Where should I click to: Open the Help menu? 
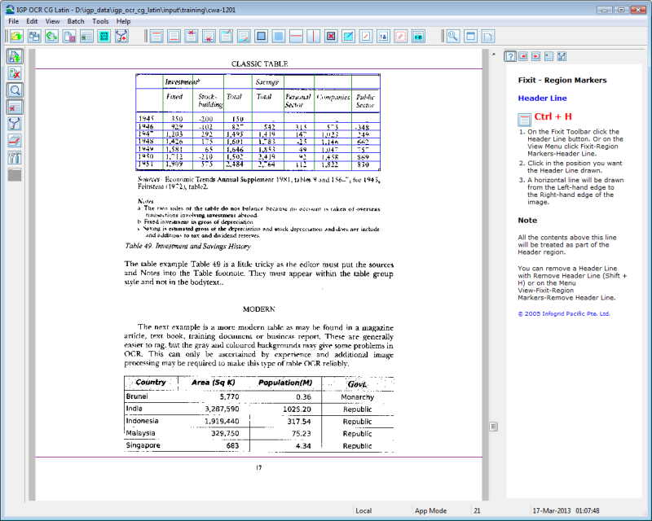(123, 21)
